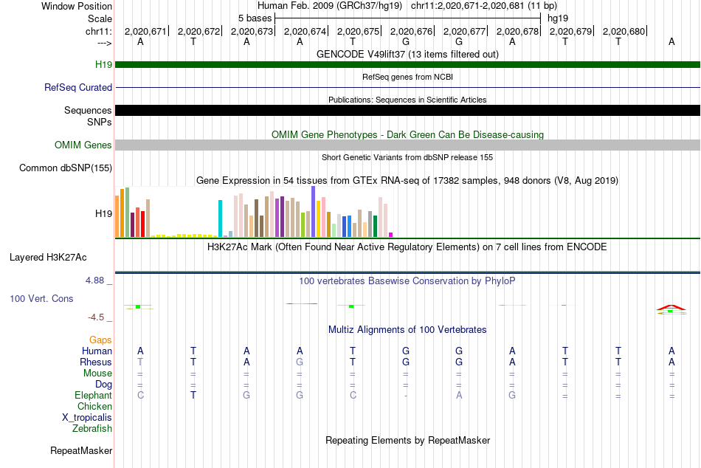
Task: Click the cyan bar in GTEx chart
Action: pyautogui.click(x=220, y=218)
